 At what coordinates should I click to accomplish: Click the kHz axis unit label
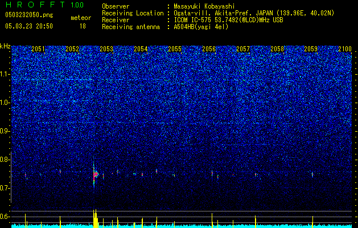(5, 46)
